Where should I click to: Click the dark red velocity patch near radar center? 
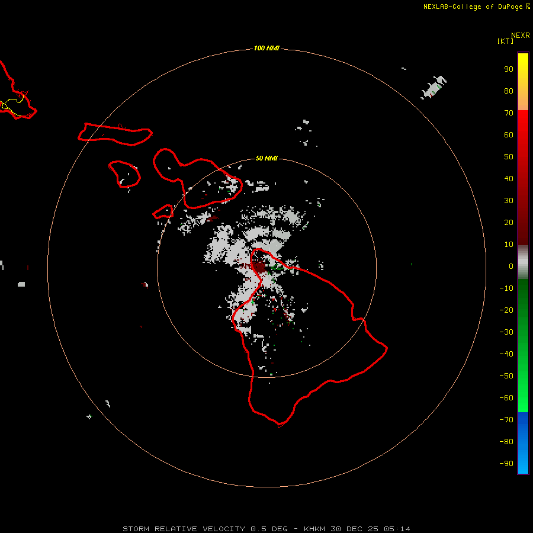tap(259, 267)
